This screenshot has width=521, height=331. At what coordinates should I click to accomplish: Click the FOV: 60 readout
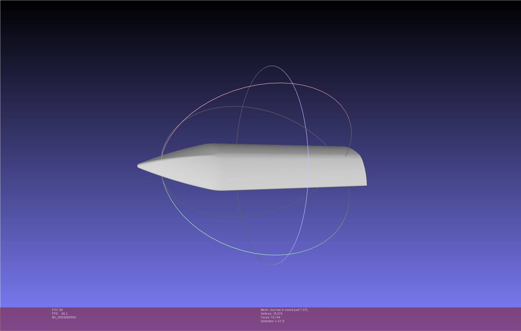[57, 310]
